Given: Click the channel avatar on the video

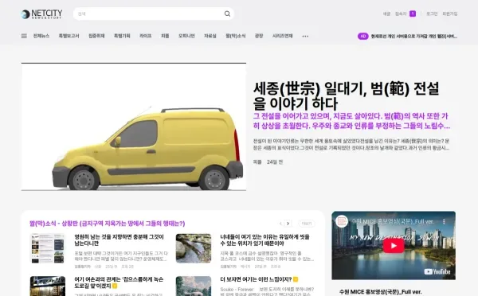Looking at the screenshot, I should click(342, 221).
